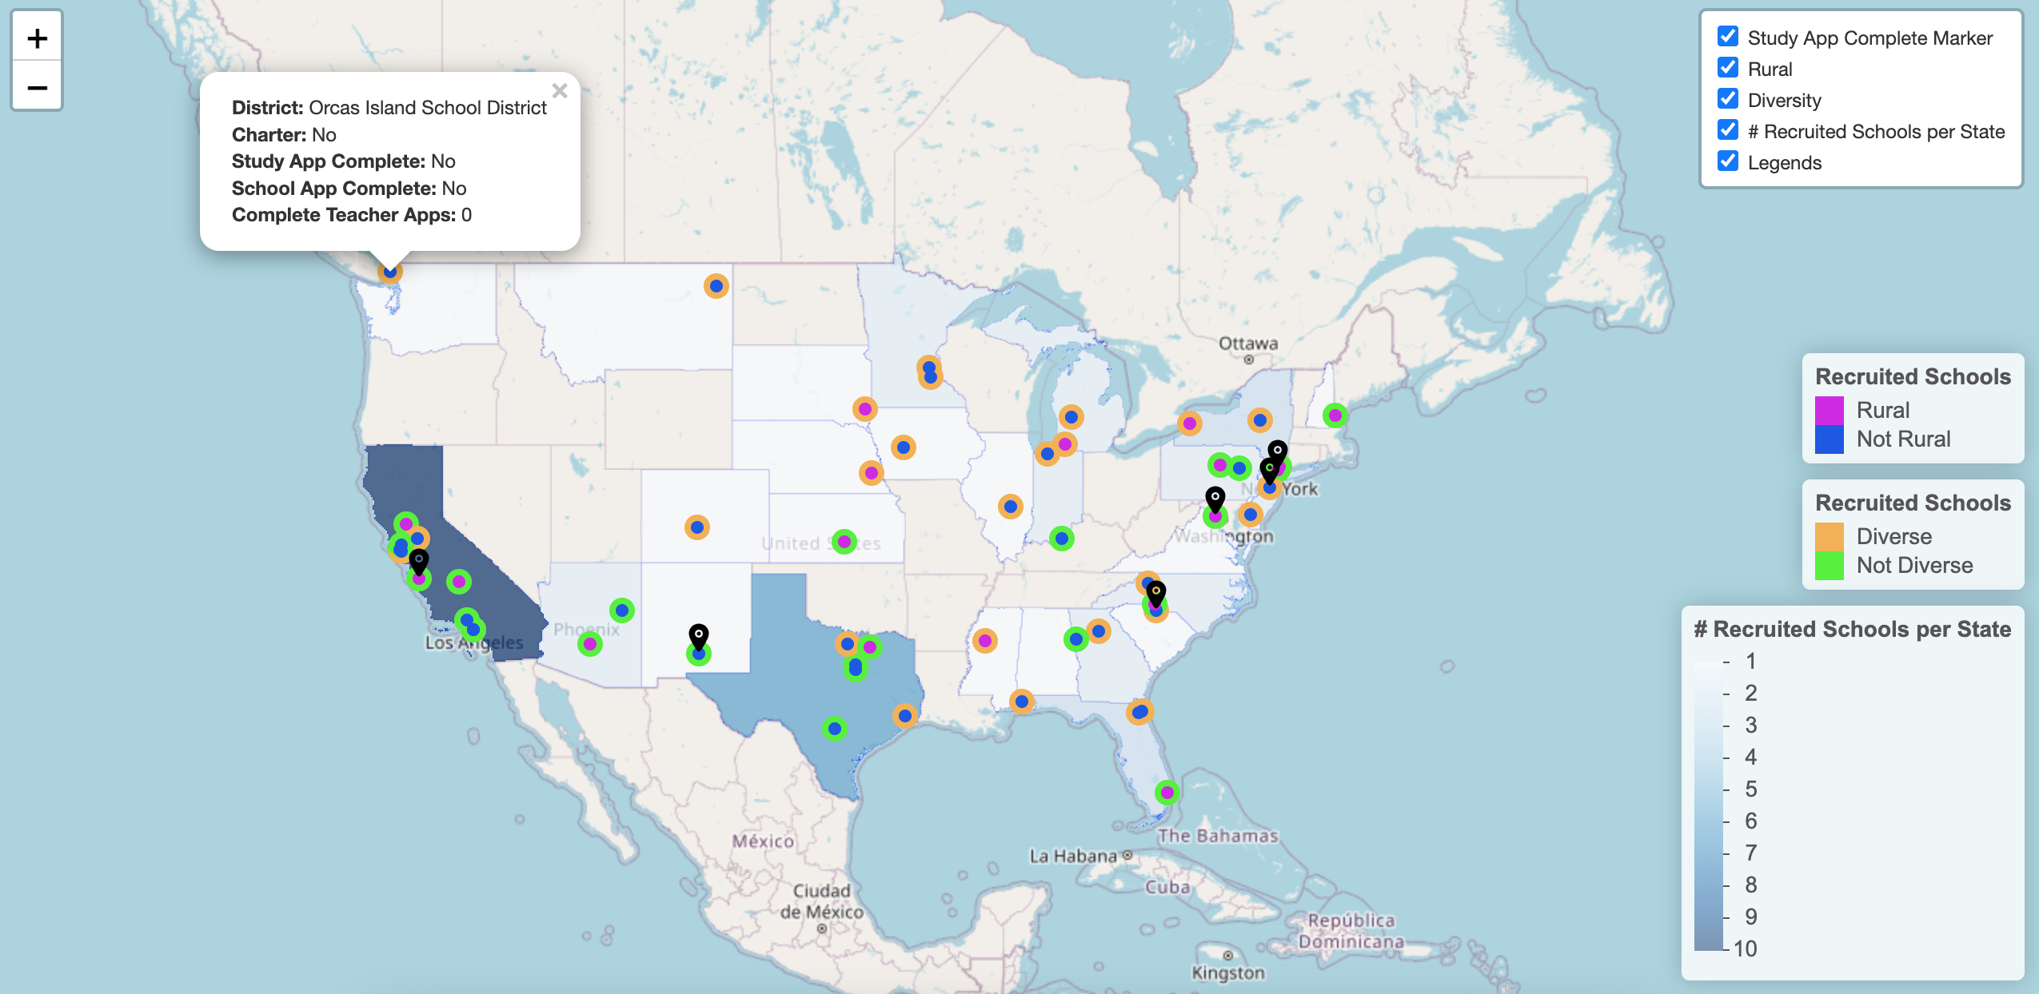Click the school marker in Colorado
2039x994 pixels.
[697, 527]
